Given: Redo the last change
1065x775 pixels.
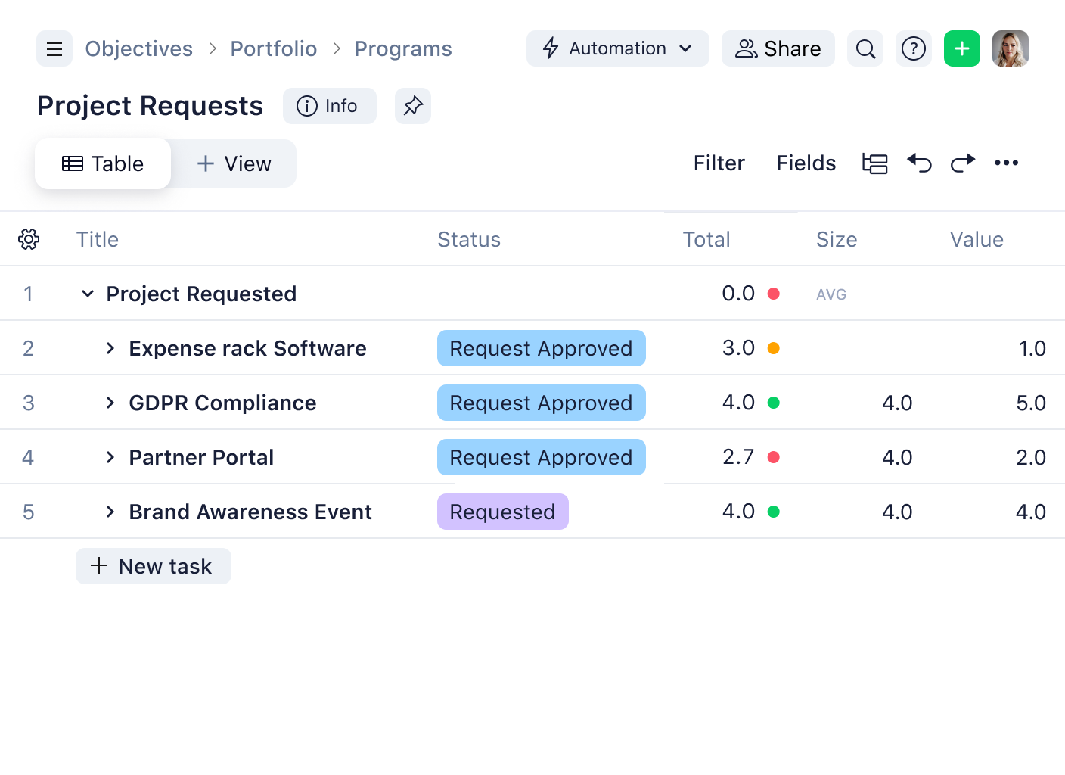Looking at the screenshot, I should (962, 163).
